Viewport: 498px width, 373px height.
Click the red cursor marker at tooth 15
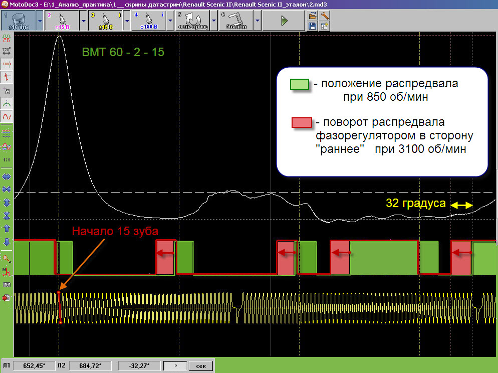(60, 307)
